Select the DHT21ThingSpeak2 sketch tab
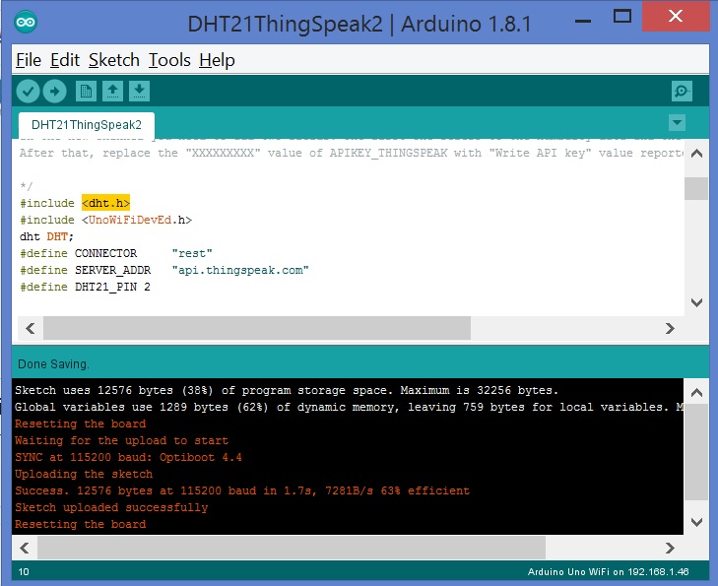 click(x=87, y=125)
